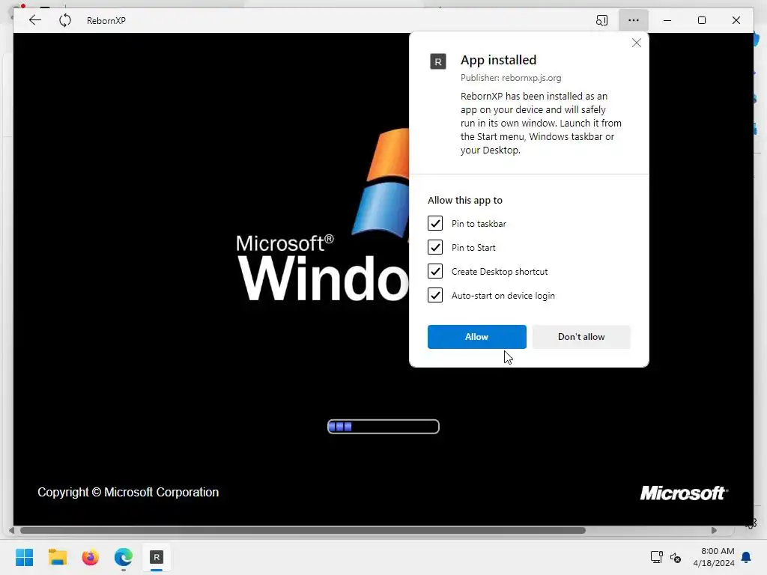
Task: Minimize the RebornXP window
Action: pos(667,20)
